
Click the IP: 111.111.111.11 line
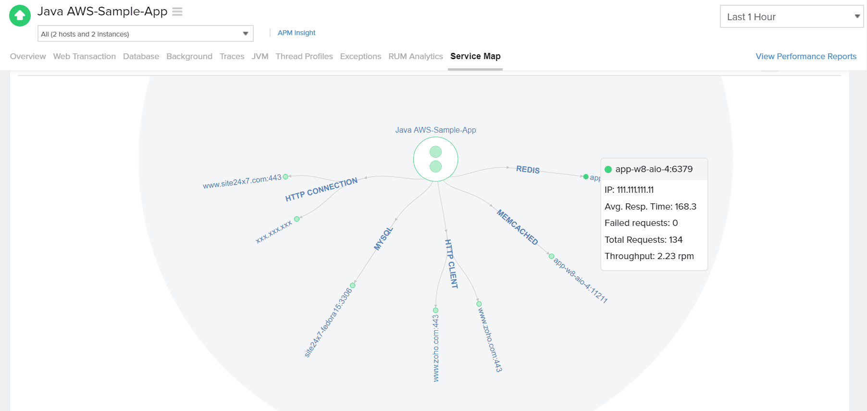629,190
